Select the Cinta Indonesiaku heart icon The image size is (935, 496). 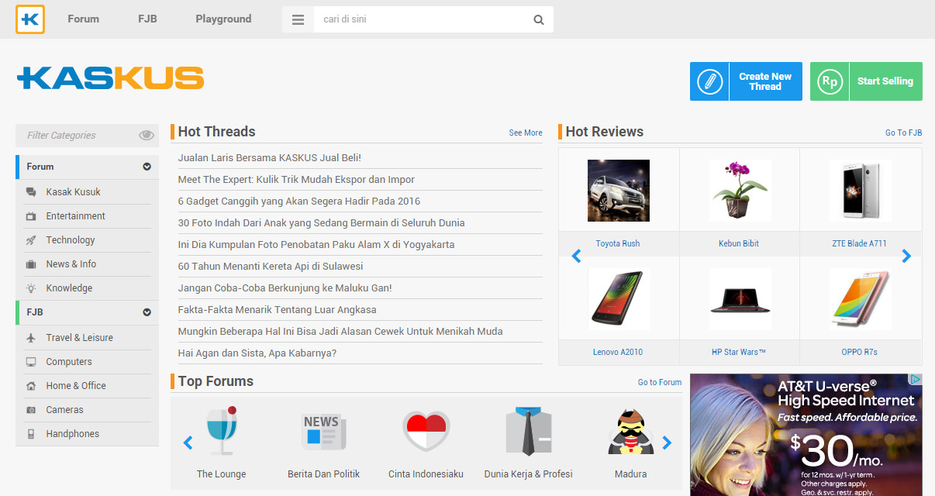coord(426,432)
